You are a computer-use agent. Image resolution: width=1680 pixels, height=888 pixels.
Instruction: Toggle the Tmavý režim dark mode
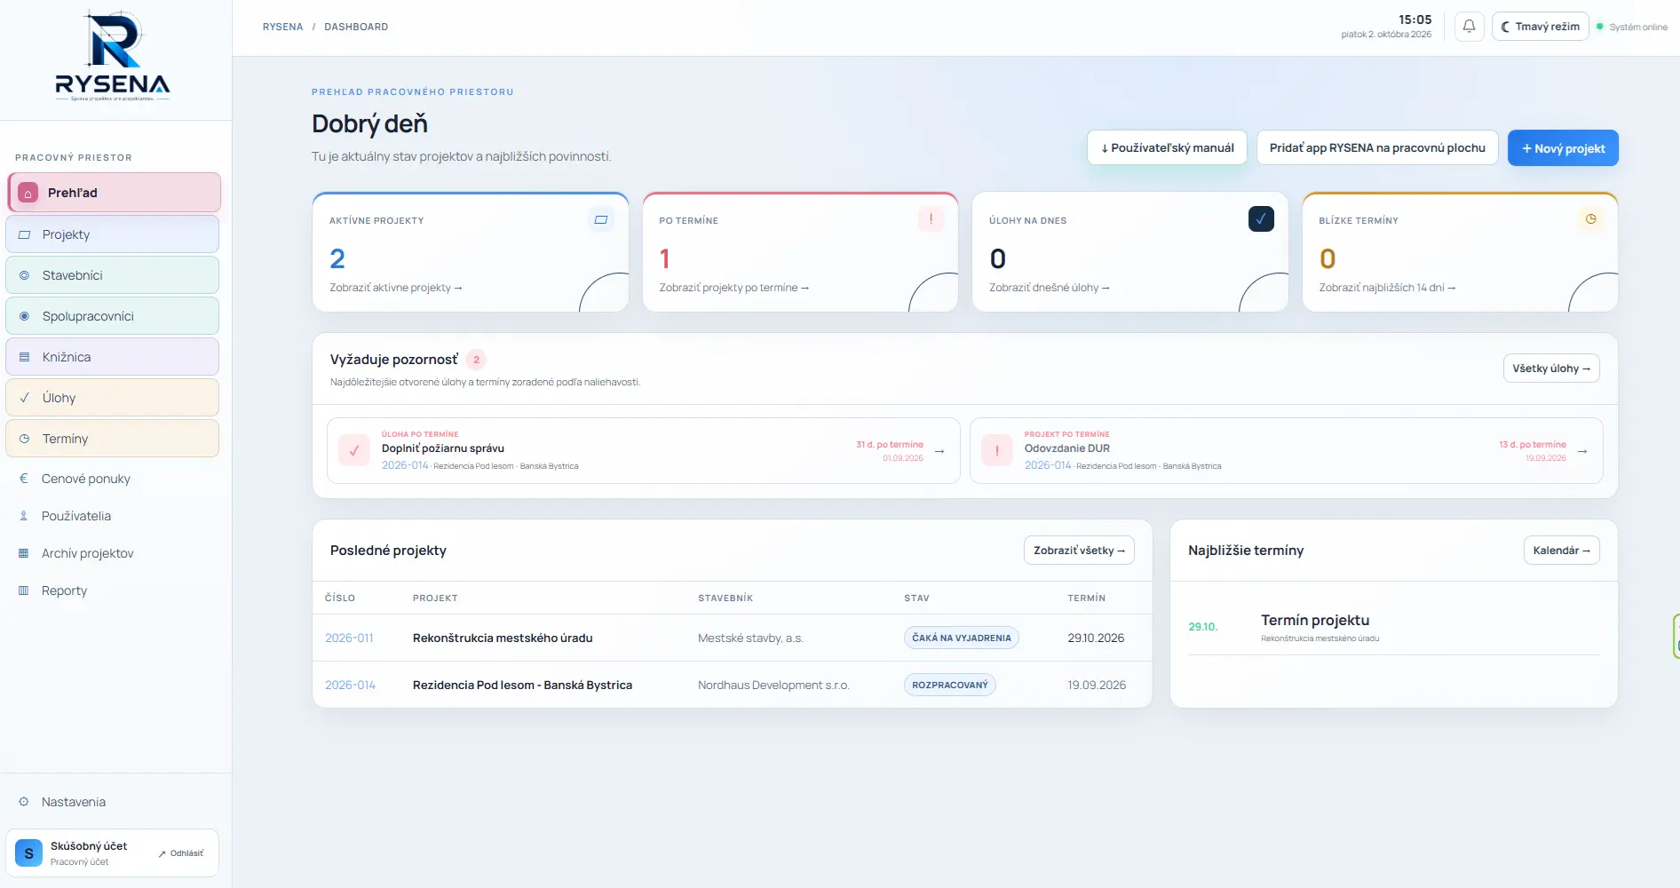click(1540, 27)
